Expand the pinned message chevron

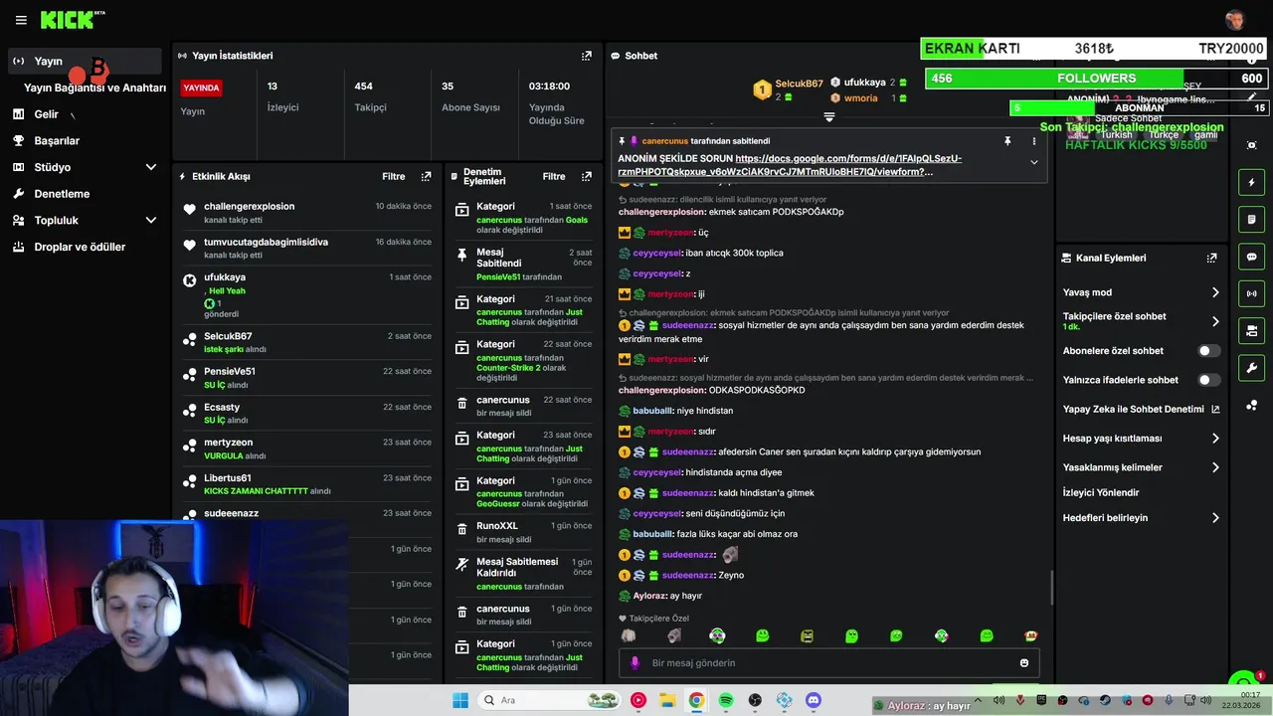[x=1033, y=162]
